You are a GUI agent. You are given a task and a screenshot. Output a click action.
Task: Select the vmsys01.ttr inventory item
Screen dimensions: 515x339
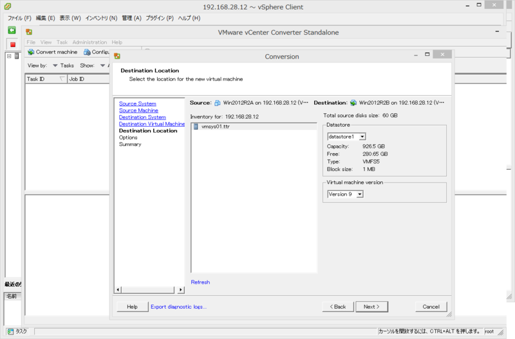[254, 127]
